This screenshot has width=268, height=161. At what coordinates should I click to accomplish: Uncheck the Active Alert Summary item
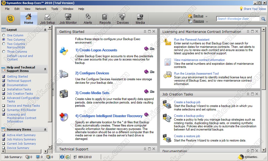(x=3, y=135)
